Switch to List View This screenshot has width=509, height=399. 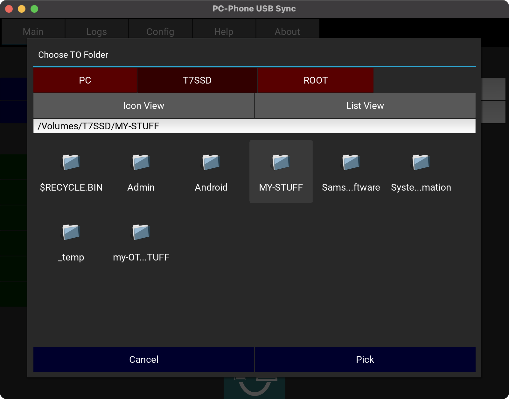click(x=365, y=106)
